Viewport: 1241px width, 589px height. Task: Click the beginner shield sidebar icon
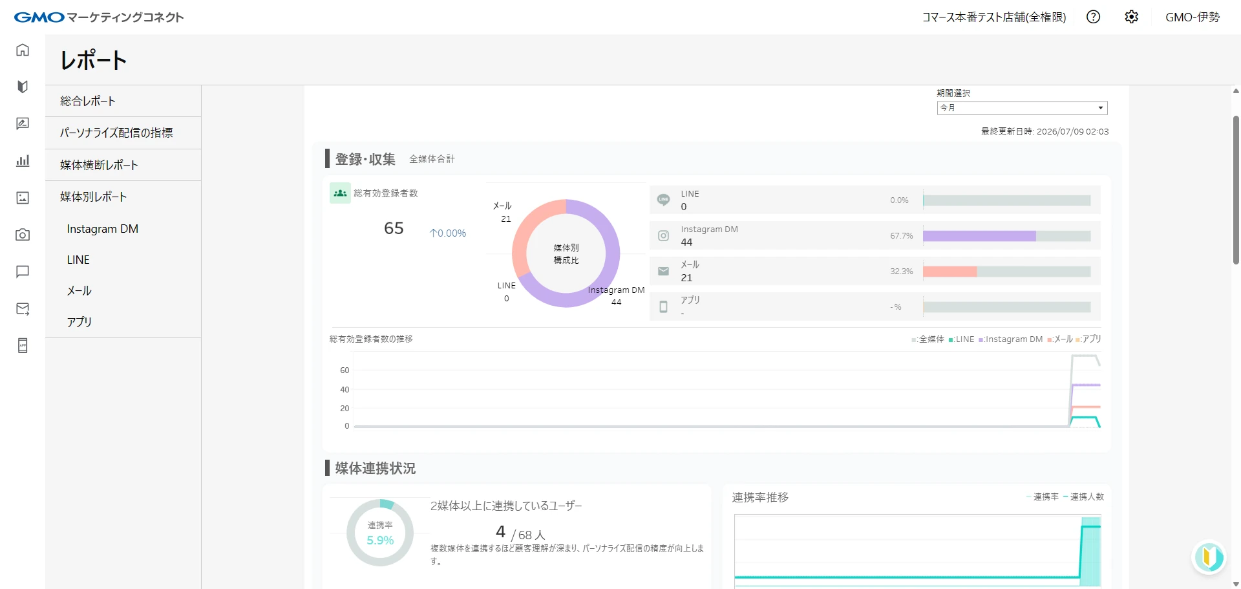[23, 87]
